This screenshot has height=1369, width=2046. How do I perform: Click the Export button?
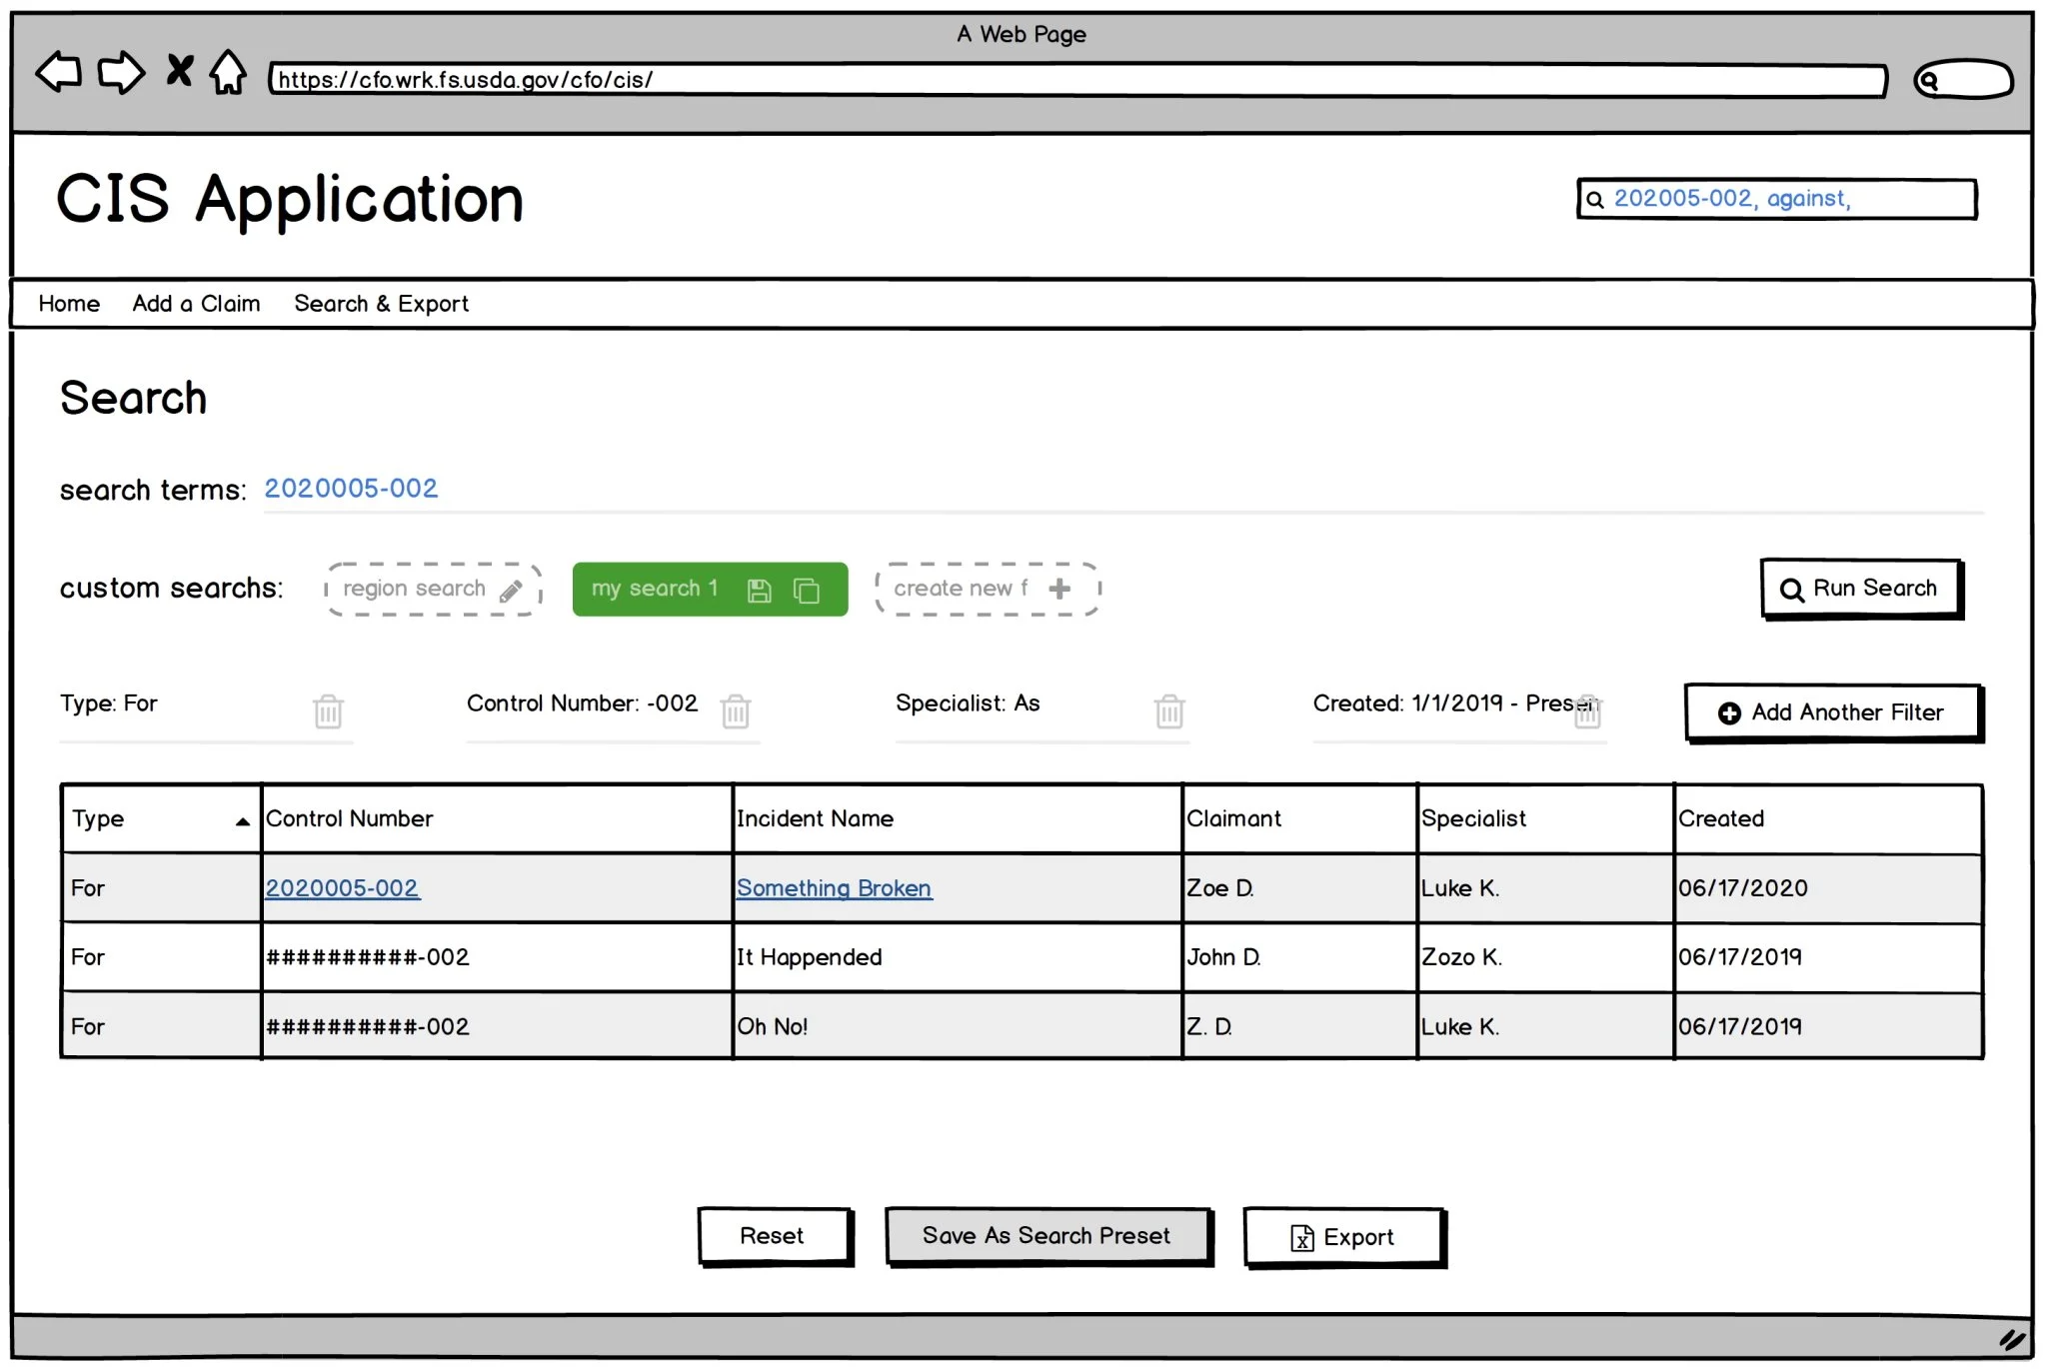(x=1343, y=1237)
